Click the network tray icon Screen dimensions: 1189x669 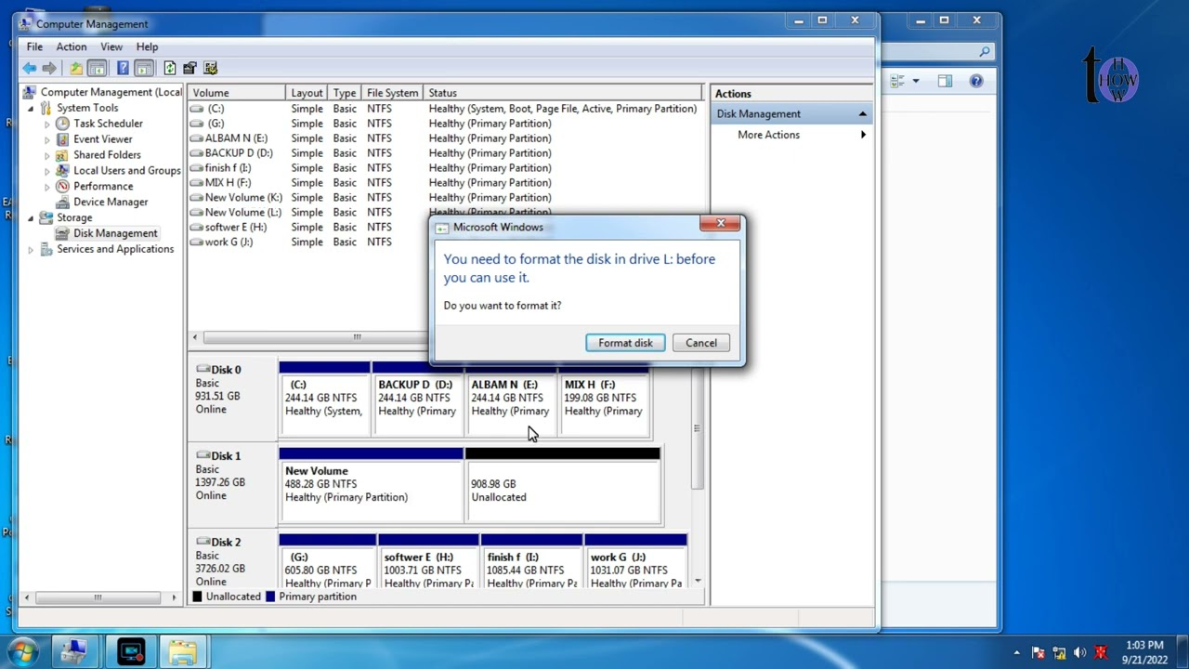[1059, 652]
